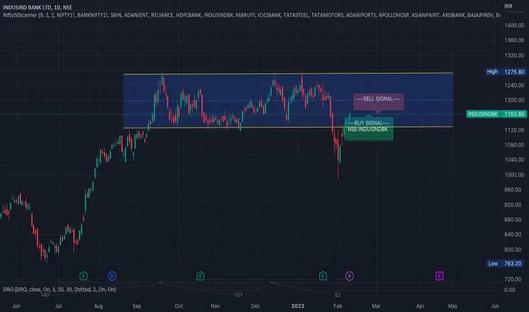
Task: Click the 1200.00 price axis label
Action: coord(514,100)
